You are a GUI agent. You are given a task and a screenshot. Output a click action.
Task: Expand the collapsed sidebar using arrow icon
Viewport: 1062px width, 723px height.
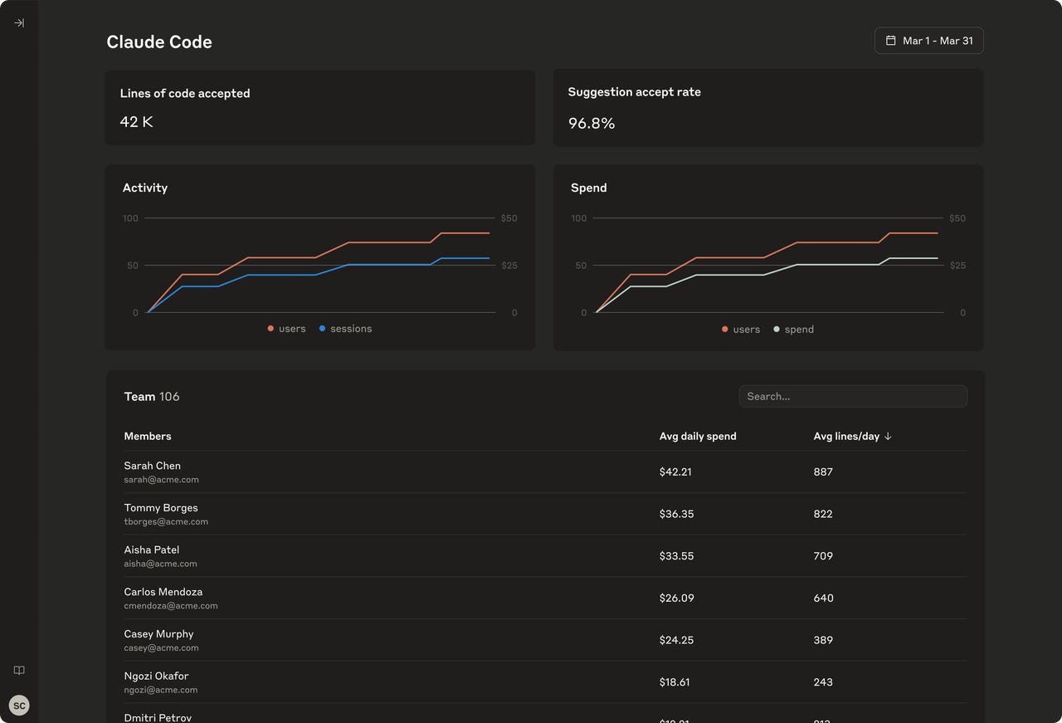pos(19,23)
